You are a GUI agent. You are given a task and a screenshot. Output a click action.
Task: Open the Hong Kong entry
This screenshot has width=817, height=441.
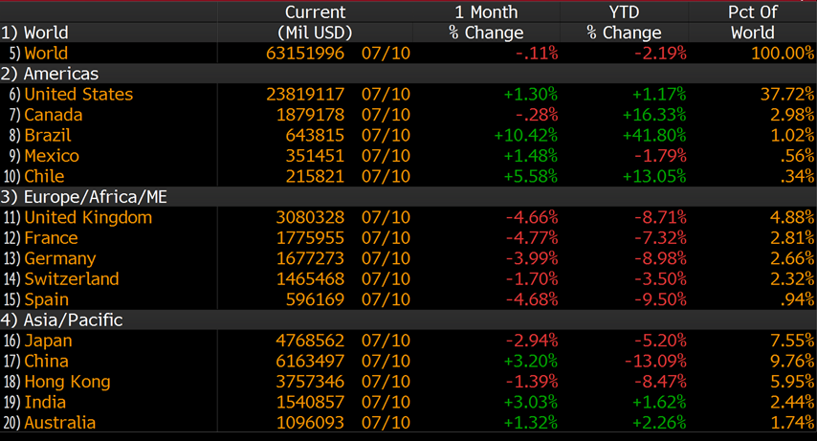pyautogui.click(x=65, y=382)
